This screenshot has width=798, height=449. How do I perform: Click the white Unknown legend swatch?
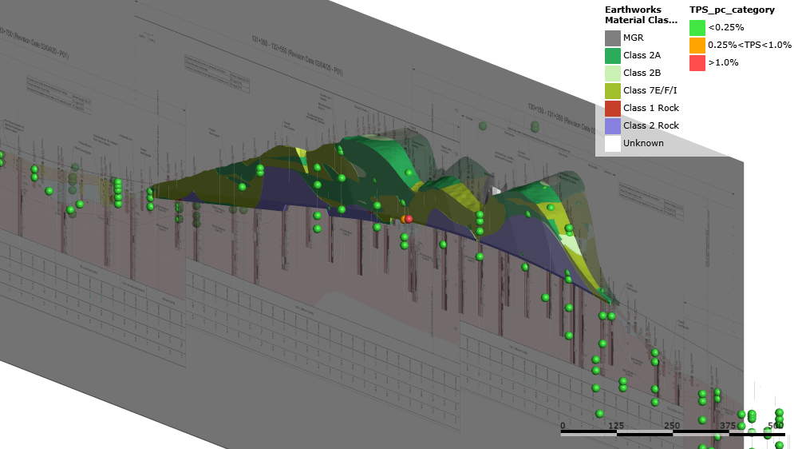613,143
